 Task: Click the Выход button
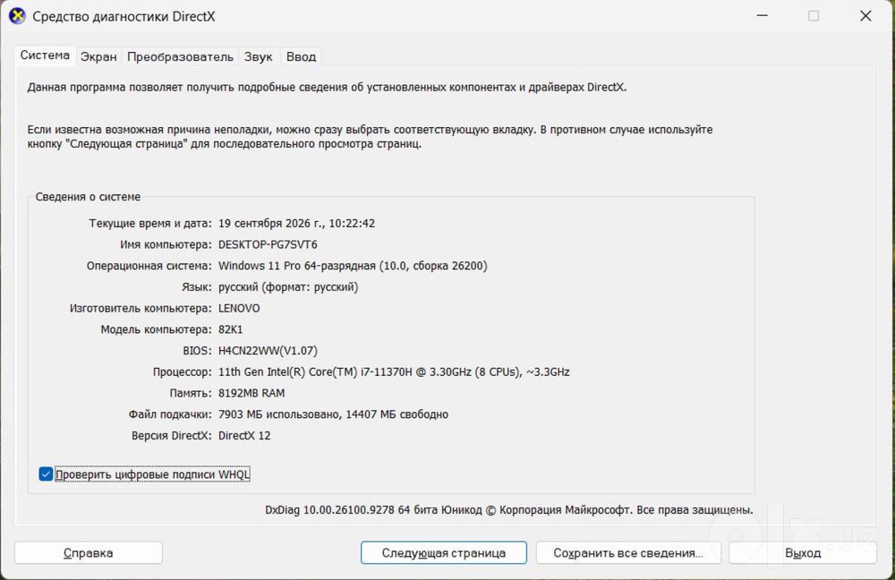[803, 552]
